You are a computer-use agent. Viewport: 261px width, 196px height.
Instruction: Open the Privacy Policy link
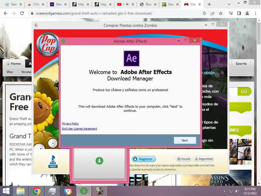pos(70,124)
